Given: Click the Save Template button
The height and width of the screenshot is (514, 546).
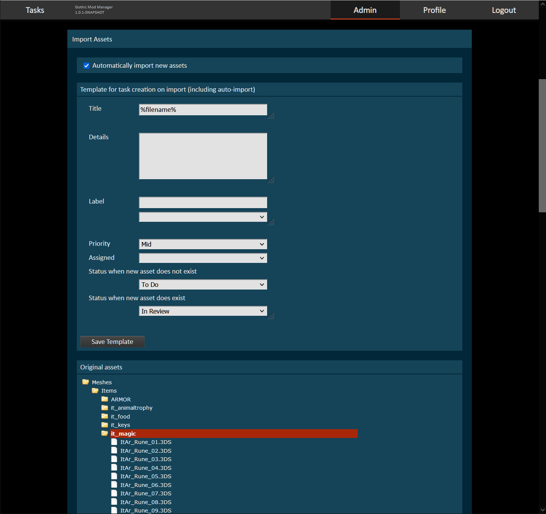Looking at the screenshot, I should tap(112, 342).
